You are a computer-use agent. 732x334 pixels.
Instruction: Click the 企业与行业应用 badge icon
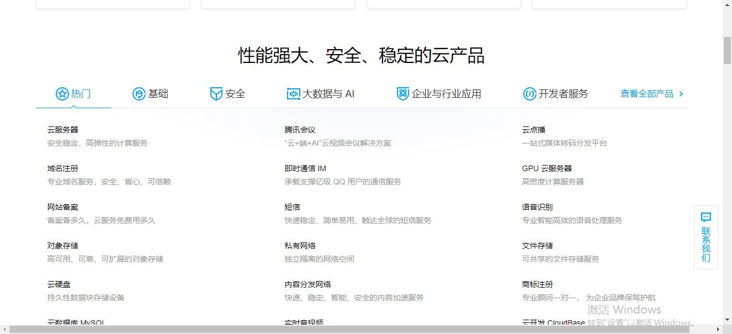coord(402,93)
